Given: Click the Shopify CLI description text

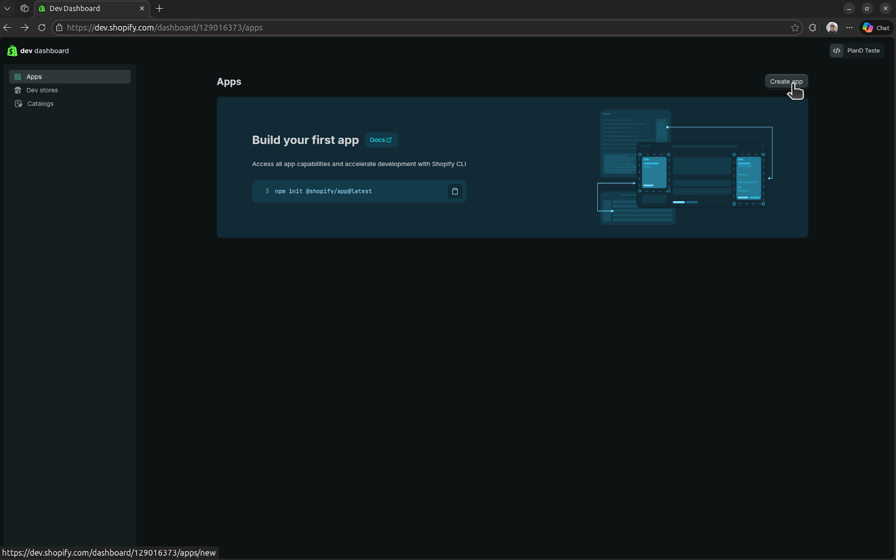Looking at the screenshot, I should (359, 164).
